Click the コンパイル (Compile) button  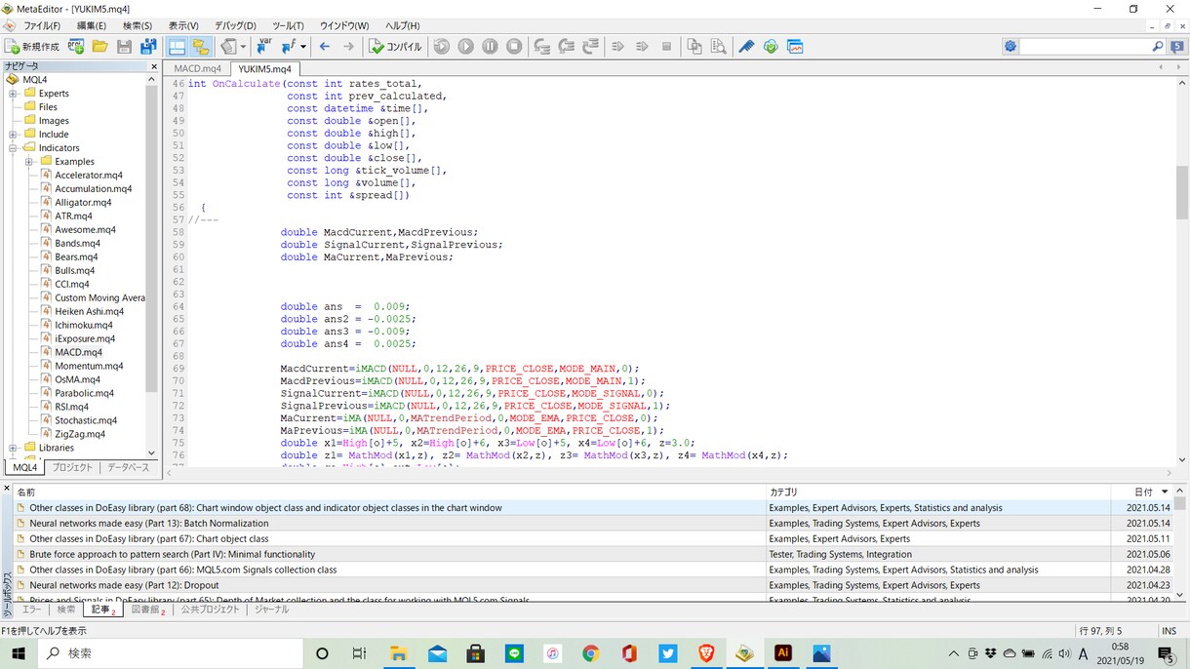(x=395, y=46)
